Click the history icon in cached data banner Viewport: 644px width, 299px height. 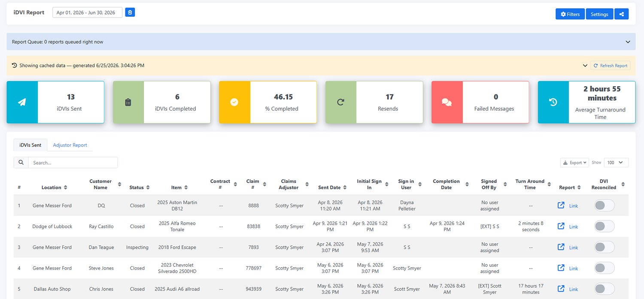coord(15,66)
